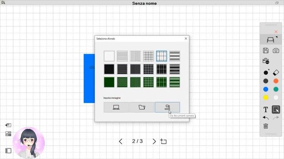The height and width of the screenshot is (159, 284).
Task: Import background image from folder
Action: [142, 107]
